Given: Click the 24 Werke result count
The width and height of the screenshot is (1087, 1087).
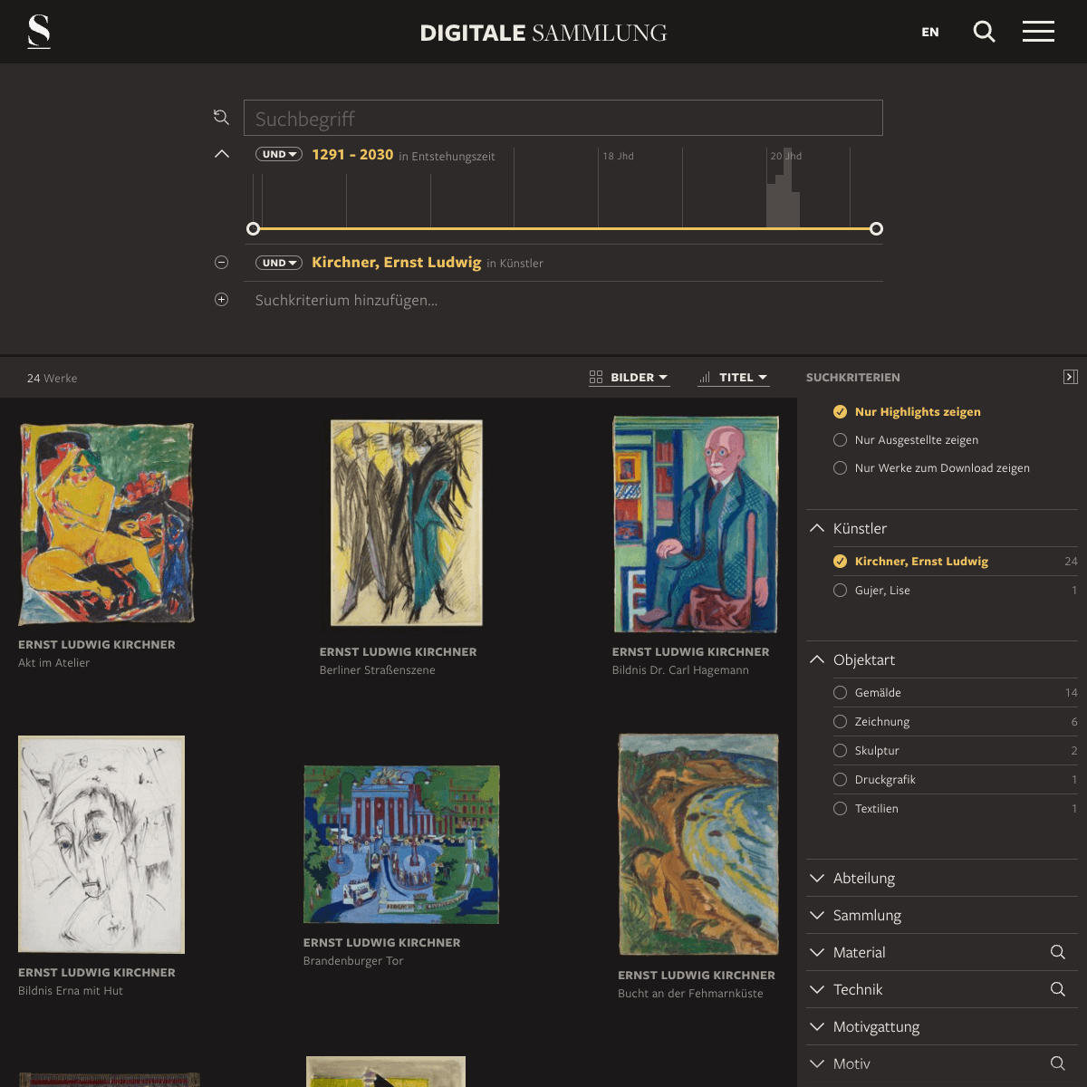Looking at the screenshot, I should [x=52, y=378].
